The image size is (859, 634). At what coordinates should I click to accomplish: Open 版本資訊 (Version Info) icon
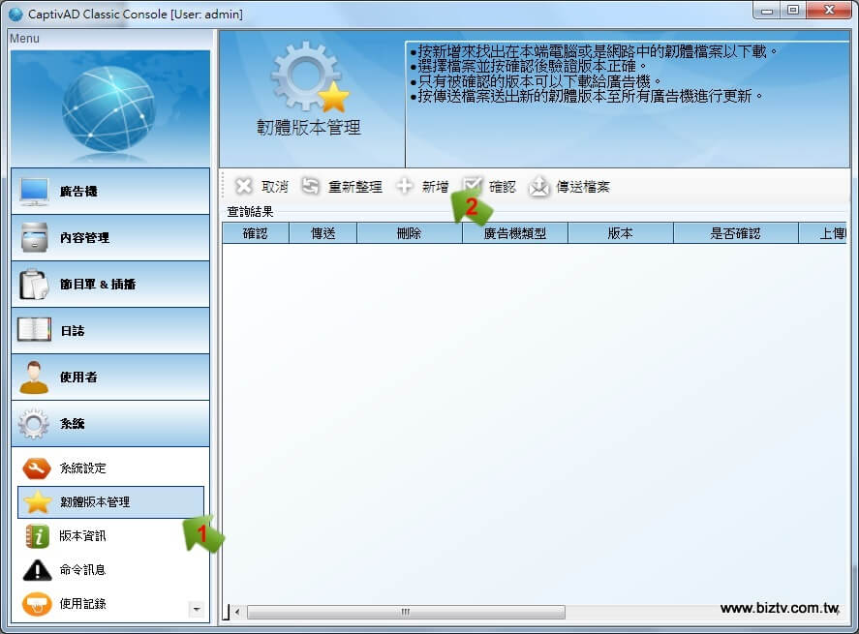pos(37,536)
